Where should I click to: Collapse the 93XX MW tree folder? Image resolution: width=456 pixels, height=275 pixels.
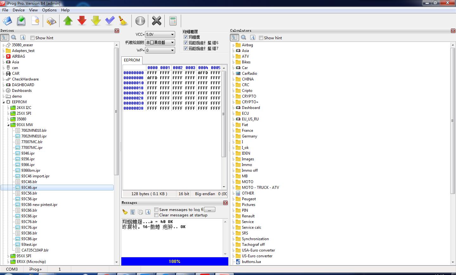[x=9, y=125]
